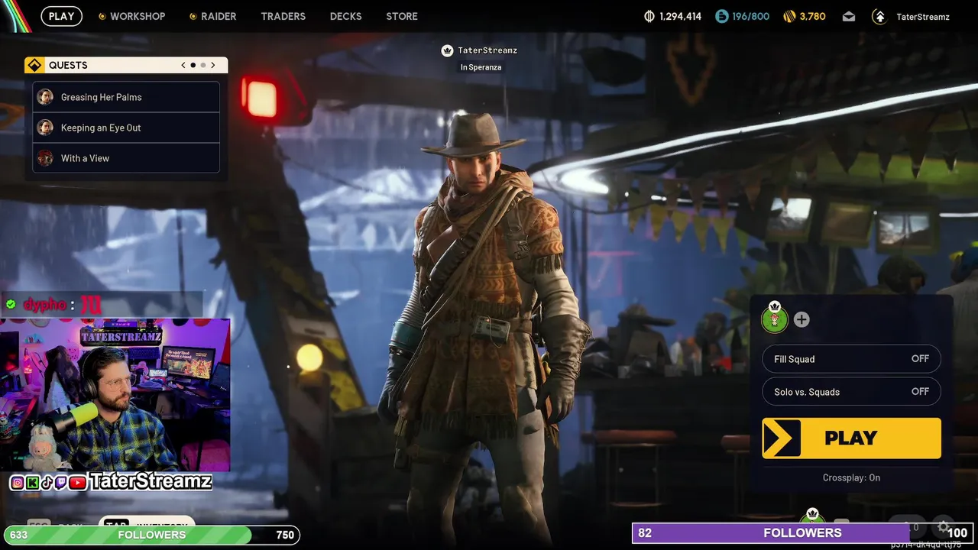The height and width of the screenshot is (550, 978).
Task: Click the gold tokens icon beside 3,780
Action: pyautogui.click(x=789, y=16)
